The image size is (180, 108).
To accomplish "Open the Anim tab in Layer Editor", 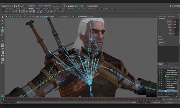I will pyautogui.click(x=166, y=64).
